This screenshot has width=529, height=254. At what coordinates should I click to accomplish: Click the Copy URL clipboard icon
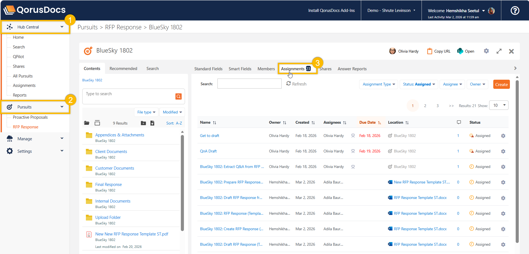[x=430, y=51]
